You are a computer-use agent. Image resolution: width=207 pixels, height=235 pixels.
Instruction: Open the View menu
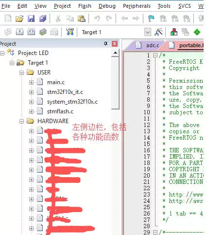tap(40, 6)
